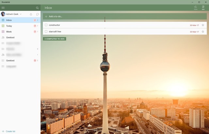Click the Sort icon in header
This screenshot has height=134, width=209.
coord(203,7)
